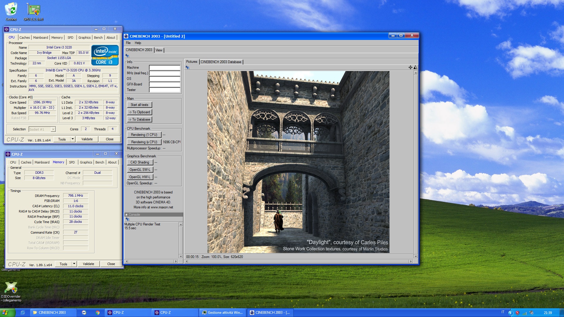Open Bench tab in the upper CPU-Z window

98,38
